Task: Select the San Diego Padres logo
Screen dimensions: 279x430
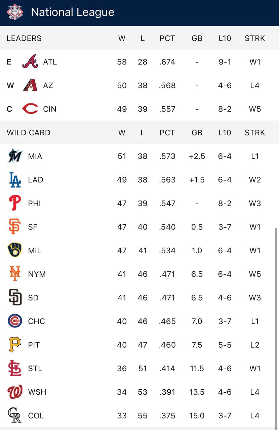Action: [x=15, y=298]
